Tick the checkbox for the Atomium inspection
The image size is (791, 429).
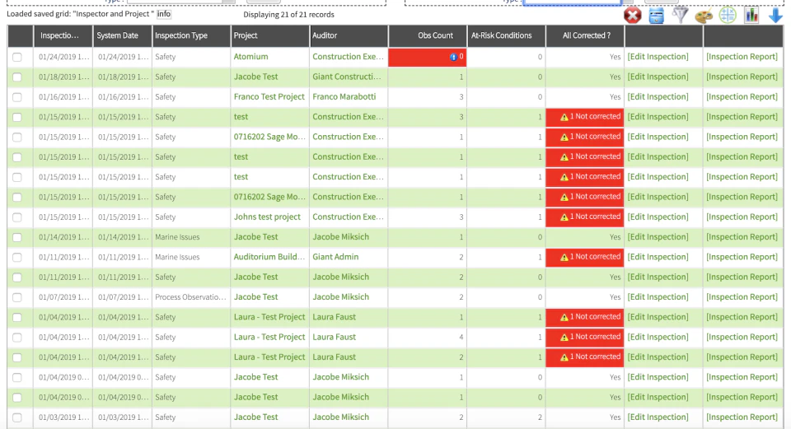tap(17, 57)
